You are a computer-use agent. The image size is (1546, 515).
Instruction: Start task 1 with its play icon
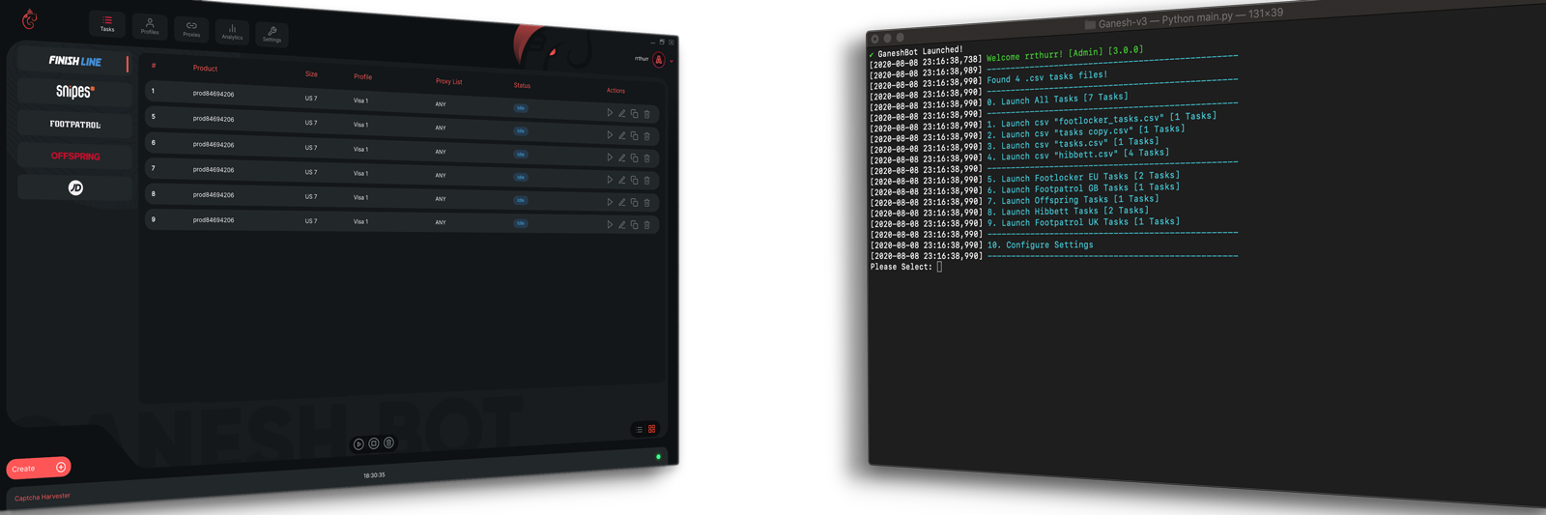tap(610, 113)
